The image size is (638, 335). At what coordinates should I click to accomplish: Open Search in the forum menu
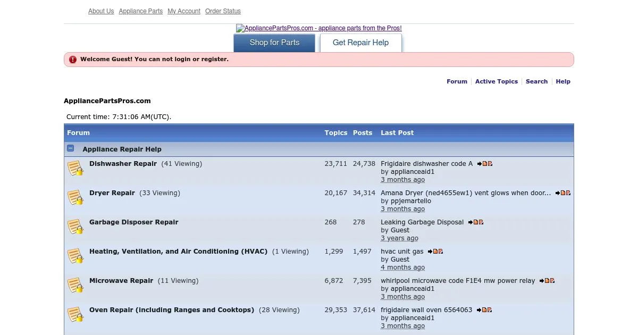536,81
